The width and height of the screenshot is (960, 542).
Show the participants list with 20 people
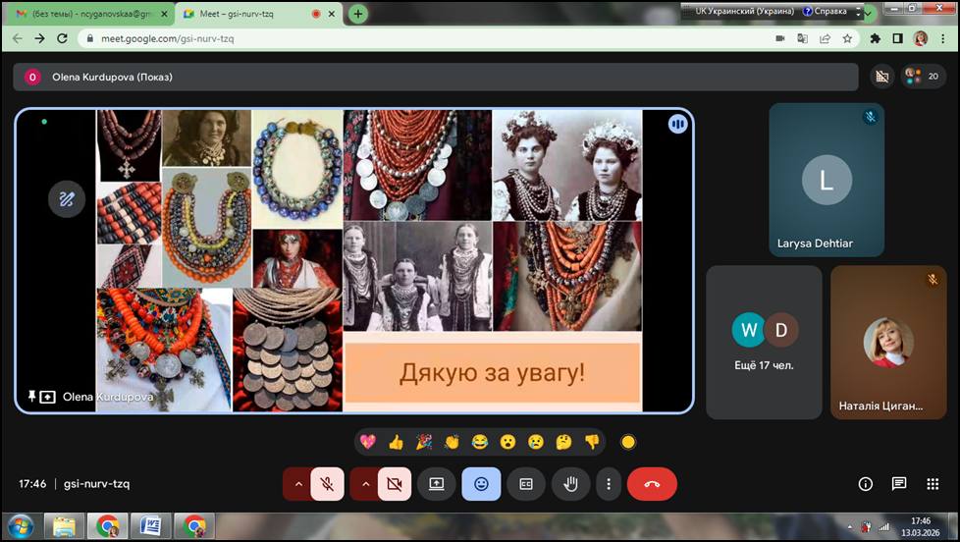(921, 77)
